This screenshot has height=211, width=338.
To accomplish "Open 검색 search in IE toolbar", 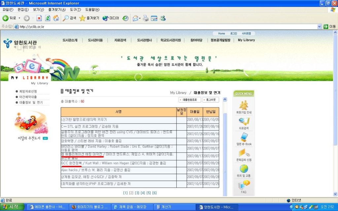I will (x=69, y=18).
